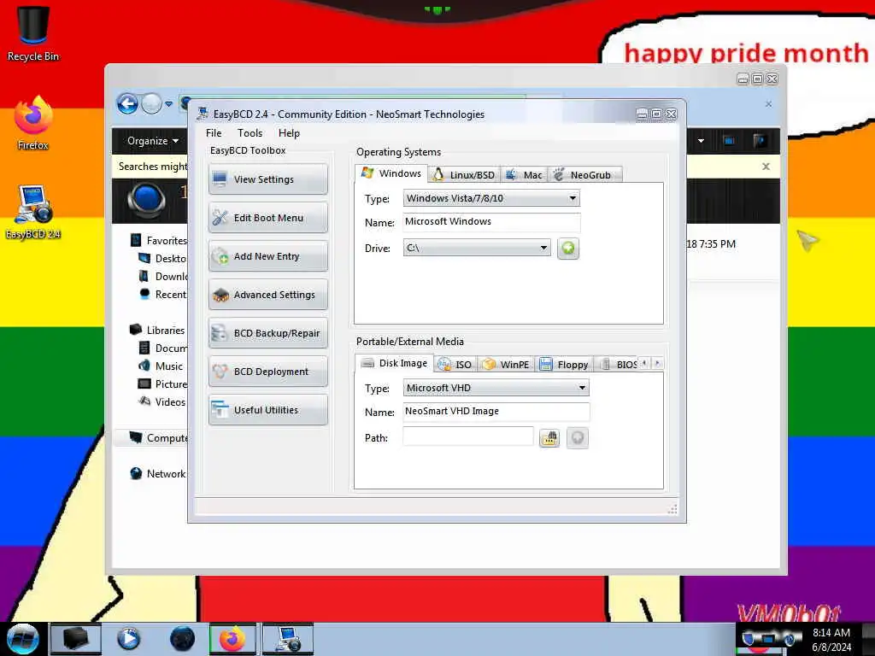Click the EasyBCD taskbar button

288,639
